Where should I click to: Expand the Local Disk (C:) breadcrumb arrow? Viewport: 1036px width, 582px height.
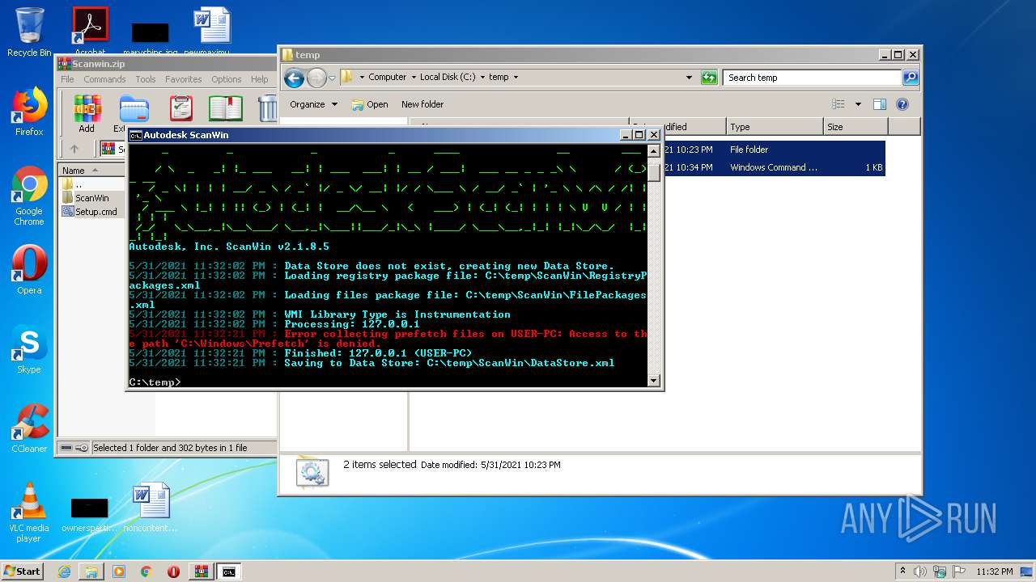(x=482, y=78)
